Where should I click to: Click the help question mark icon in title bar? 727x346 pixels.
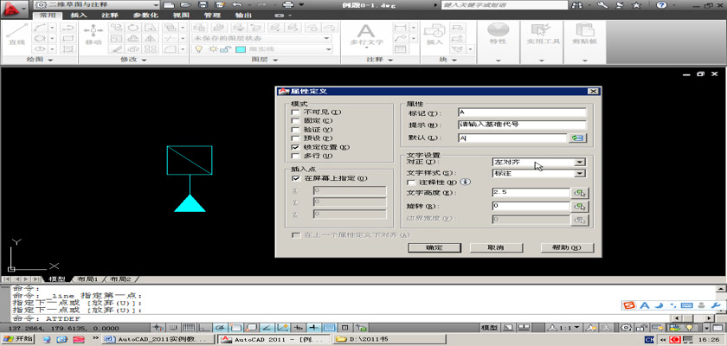click(x=661, y=5)
